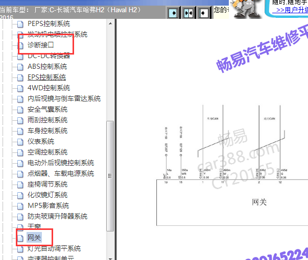Click the page icon beside 车身控制系统

(x=20, y=131)
